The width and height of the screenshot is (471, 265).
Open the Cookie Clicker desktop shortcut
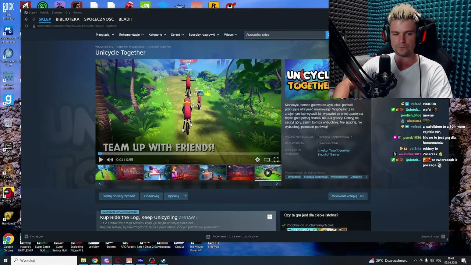click(x=8, y=173)
